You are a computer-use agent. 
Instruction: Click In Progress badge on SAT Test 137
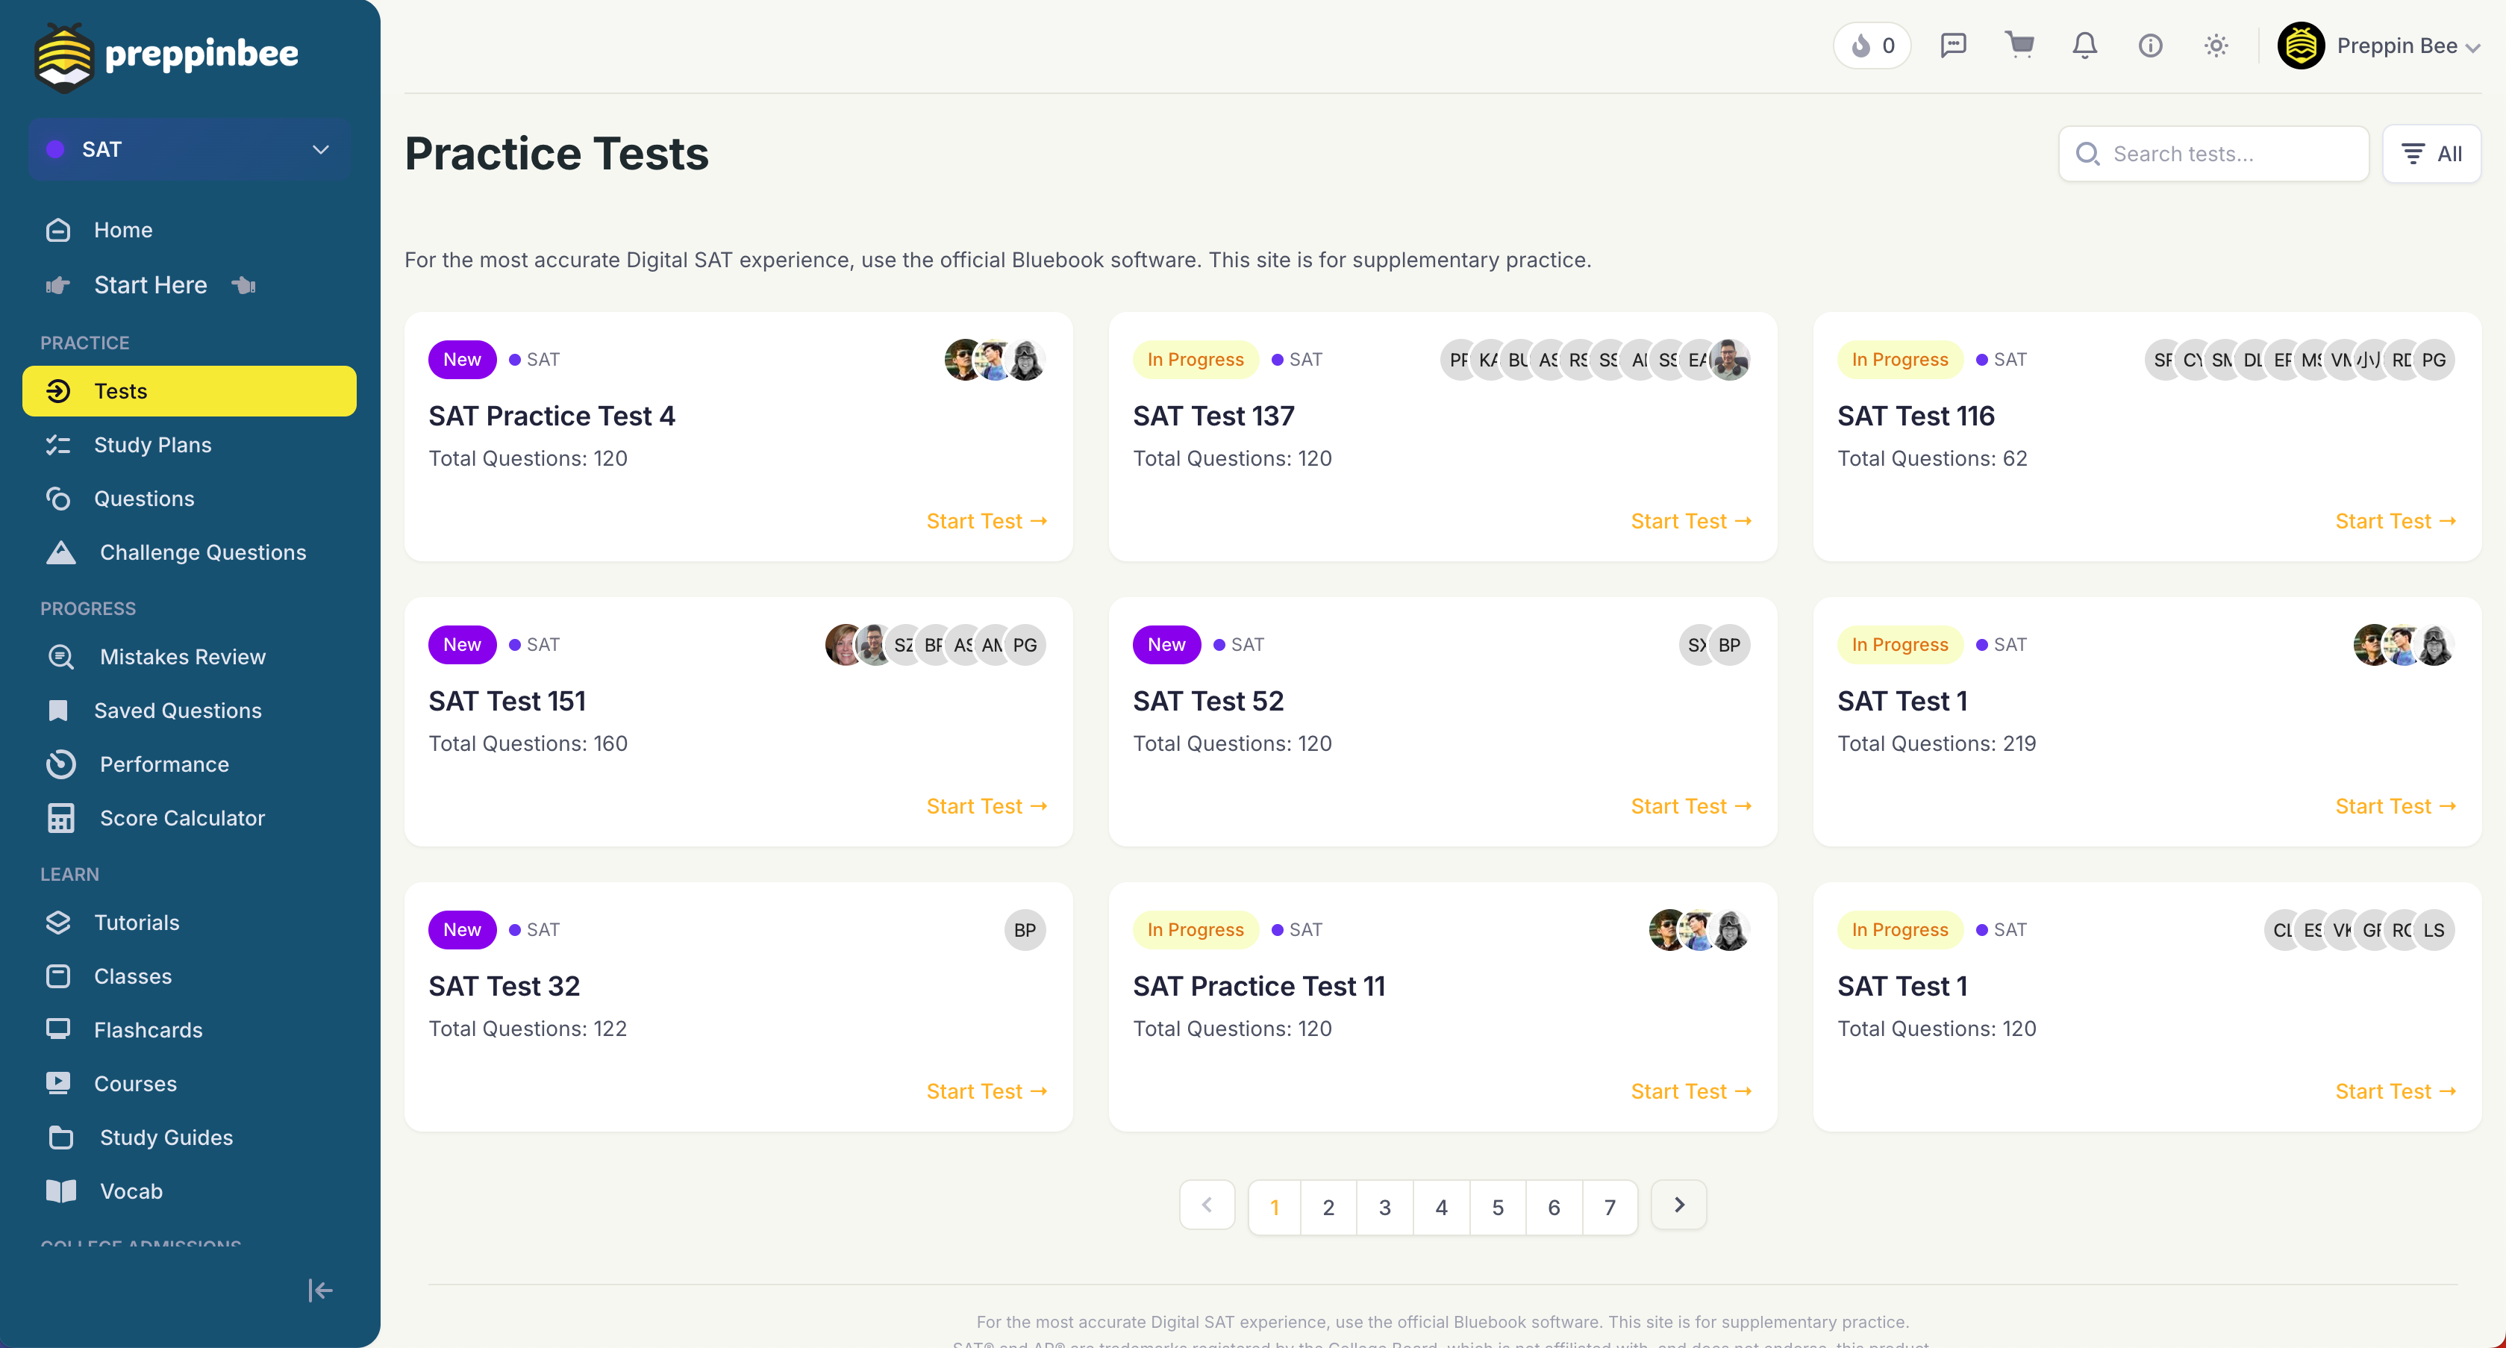[x=1196, y=359]
